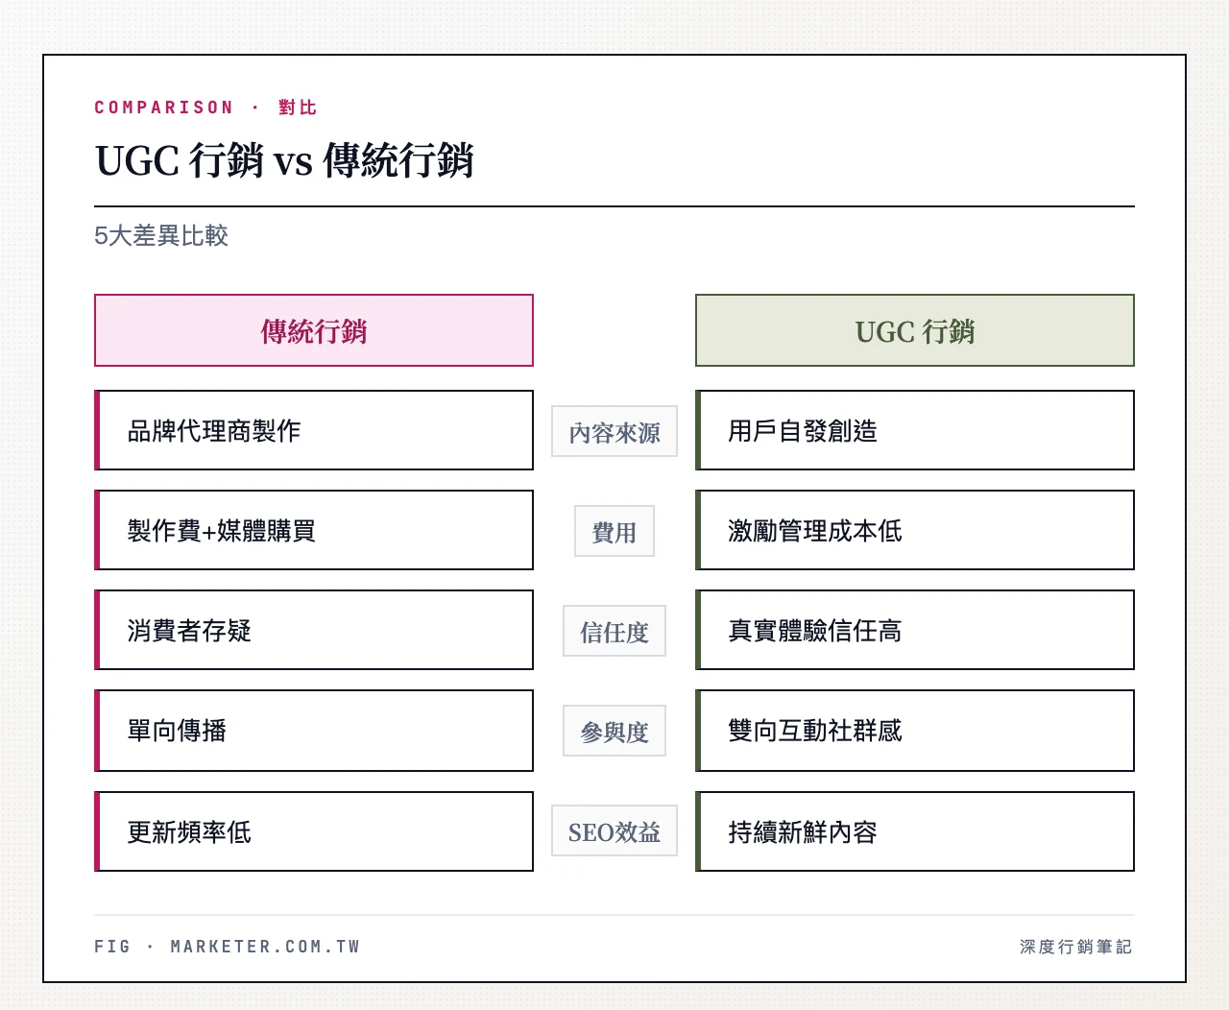Select the "傳統行銷" column header
The height and width of the screenshot is (1010, 1229).
[314, 330]
